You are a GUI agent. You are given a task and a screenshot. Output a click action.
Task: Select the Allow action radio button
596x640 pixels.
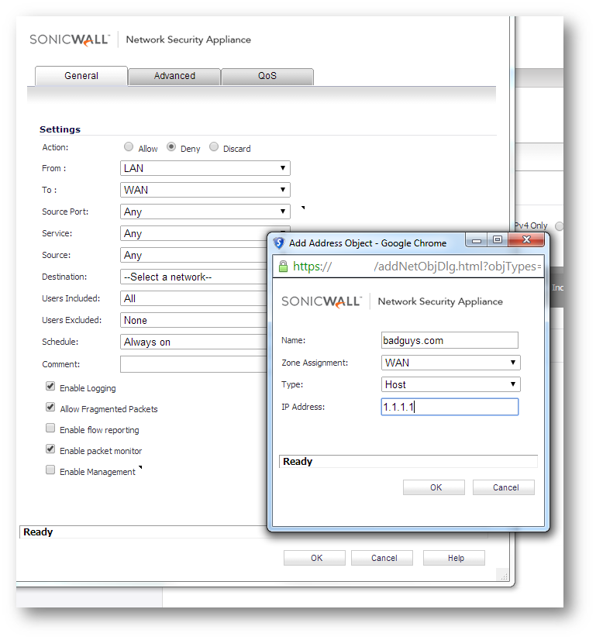tap(128, 148)
